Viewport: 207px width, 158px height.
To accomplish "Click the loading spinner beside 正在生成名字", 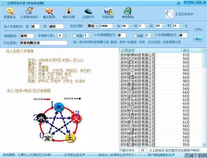I will click(x=169, y=14).
